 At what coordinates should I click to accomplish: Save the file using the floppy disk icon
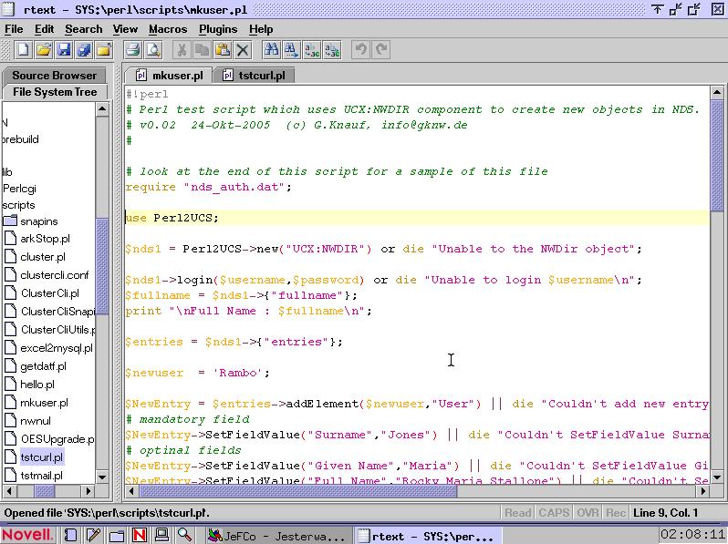tap(64, 50)
